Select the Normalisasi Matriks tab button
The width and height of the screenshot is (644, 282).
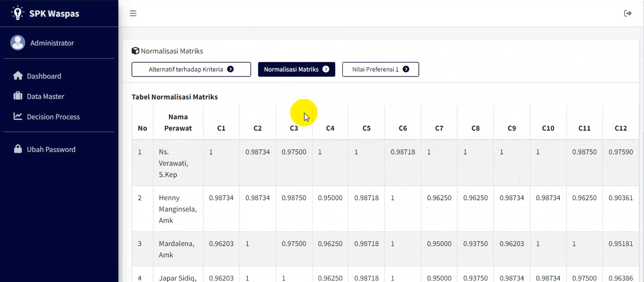click(296, 69)
